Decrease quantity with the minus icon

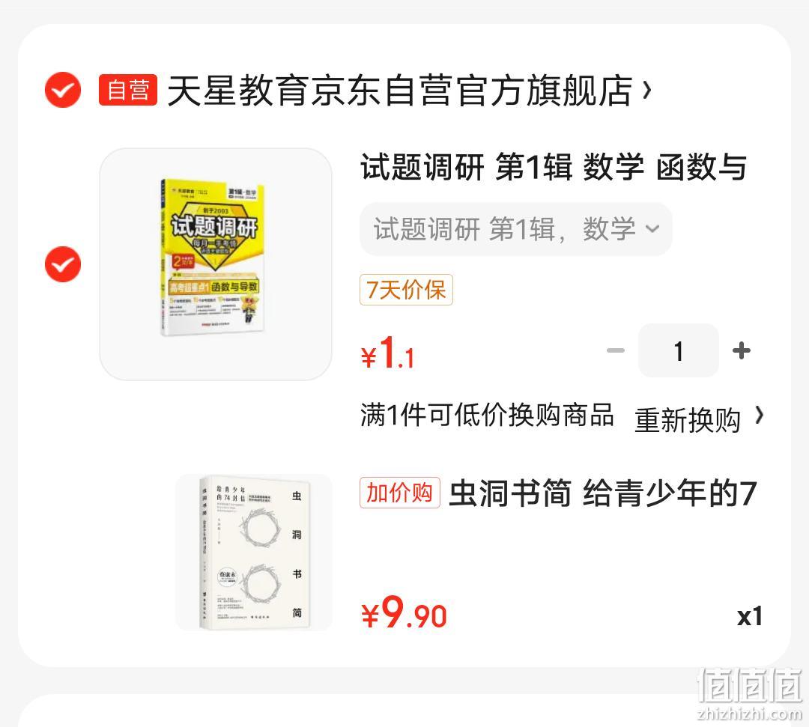615,350
